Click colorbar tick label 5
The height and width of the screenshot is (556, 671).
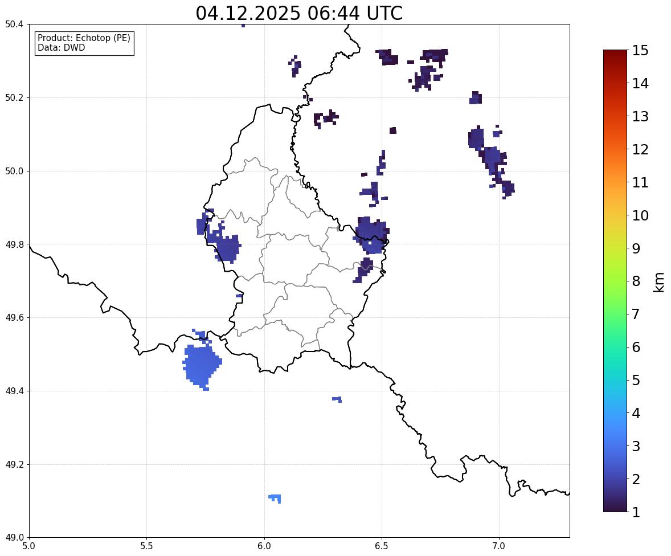point(636,380)
